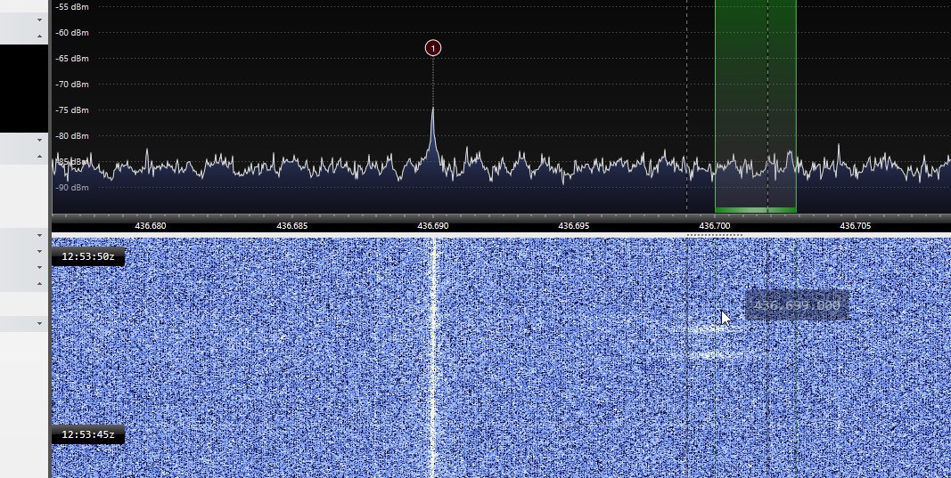Click the -75 dBm level label
The height and width of the screenshot is (478, 951).
tap(72, 110)
